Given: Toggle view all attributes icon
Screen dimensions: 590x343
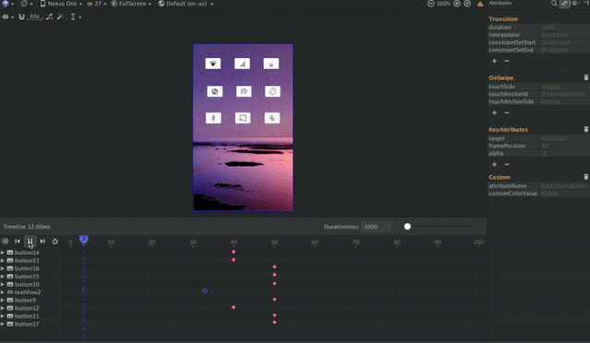Looking at the screenshot, I should (564, 4).
